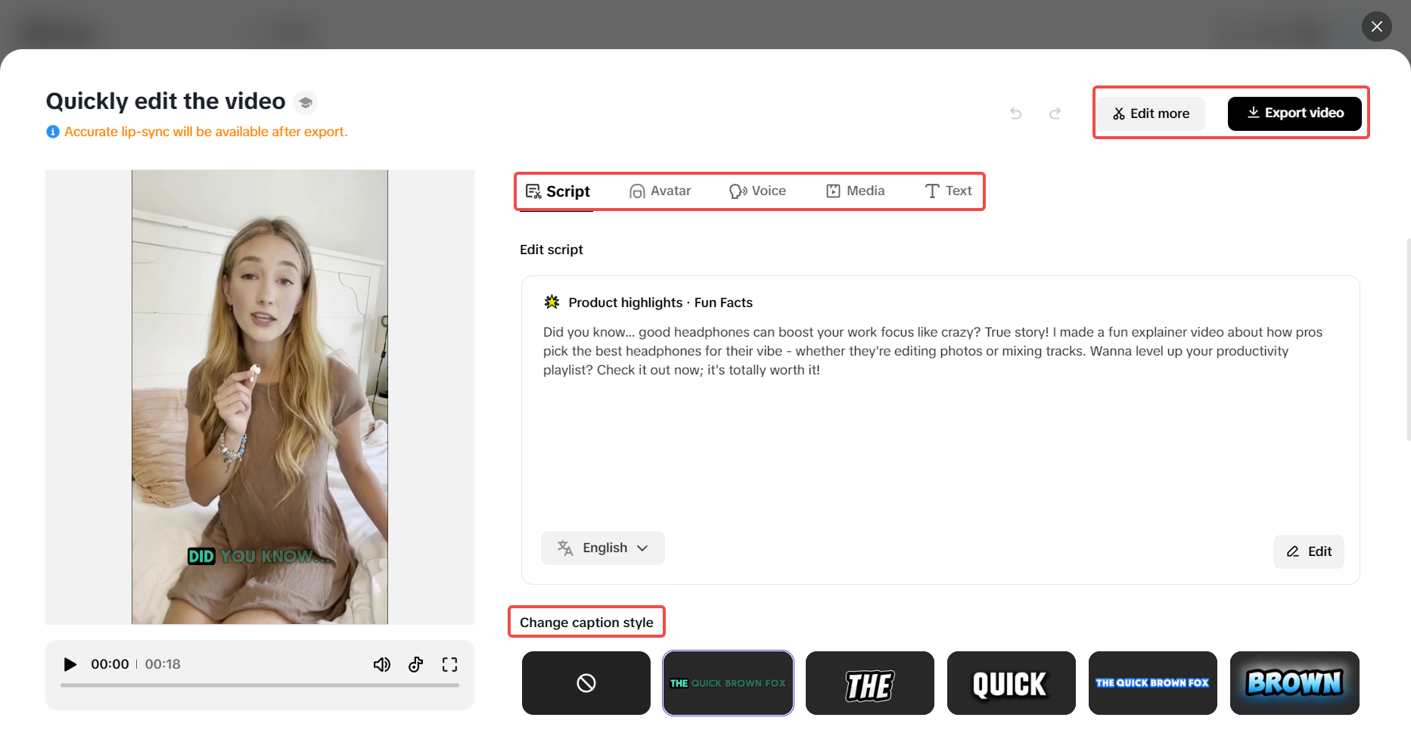Click the Edit more button
The image size is (1411, 733).
[x=1151, y=113]
